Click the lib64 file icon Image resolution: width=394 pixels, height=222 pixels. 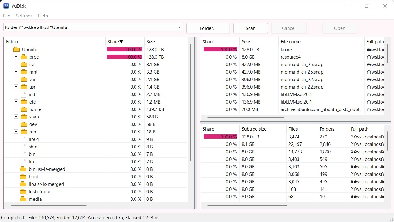(23, 139)
